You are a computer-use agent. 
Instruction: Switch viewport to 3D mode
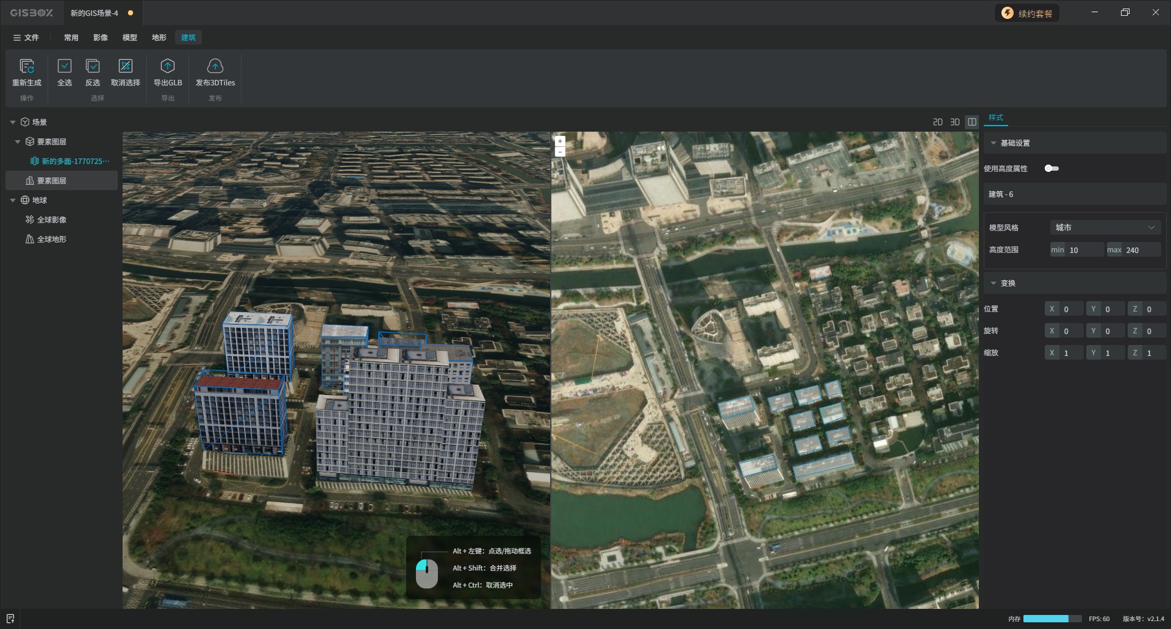pos(955,122)
